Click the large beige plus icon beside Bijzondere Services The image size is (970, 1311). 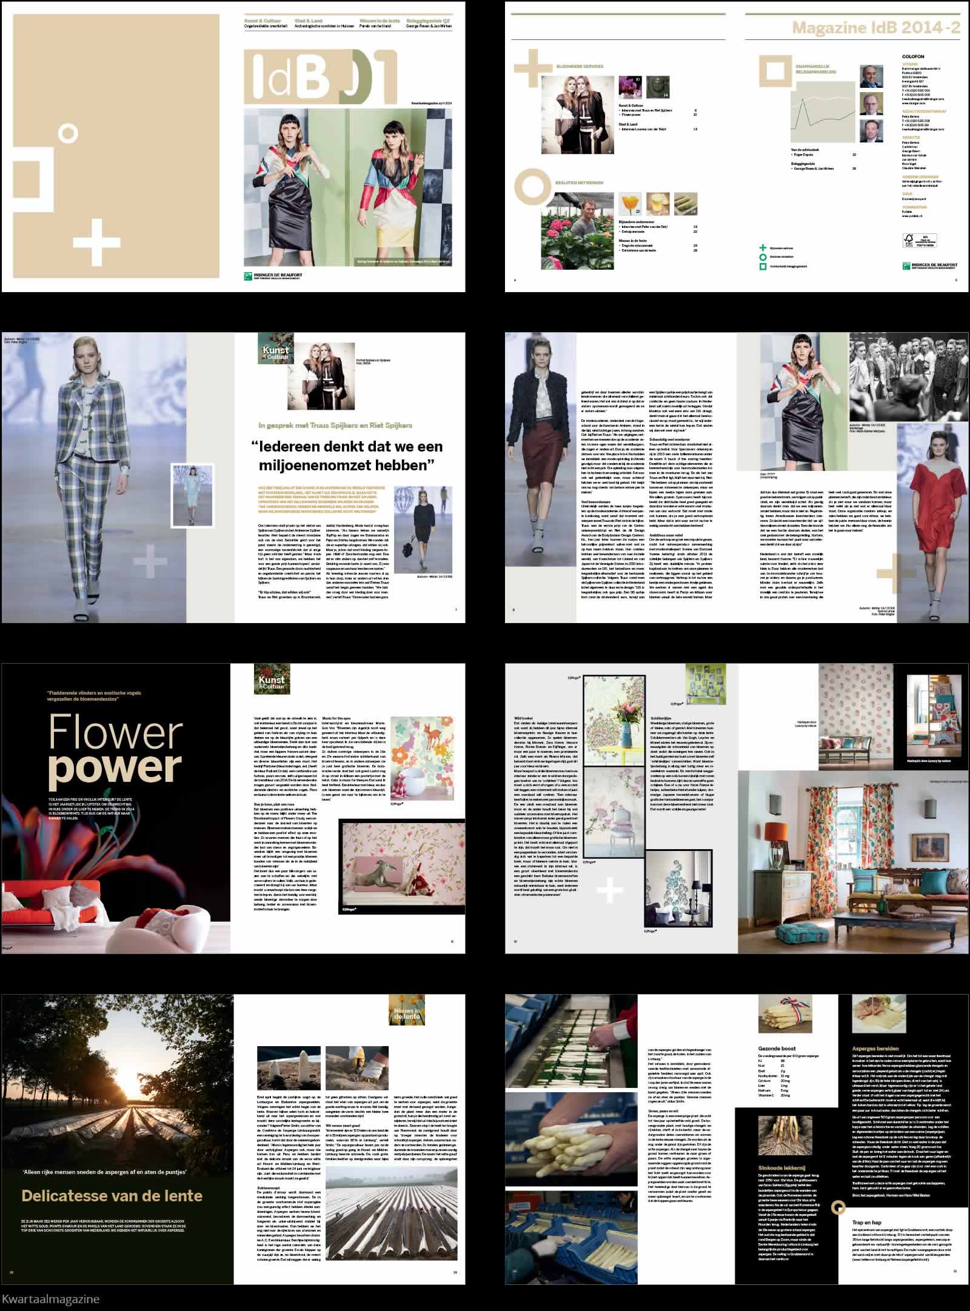[x=532, y=67]
